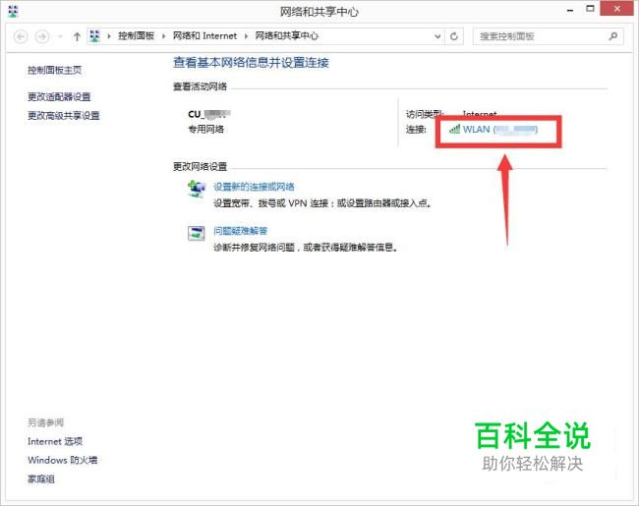Select 网络和 Internet breadcrumb
The image size is (639, 506).
click(x=204, y=36)
